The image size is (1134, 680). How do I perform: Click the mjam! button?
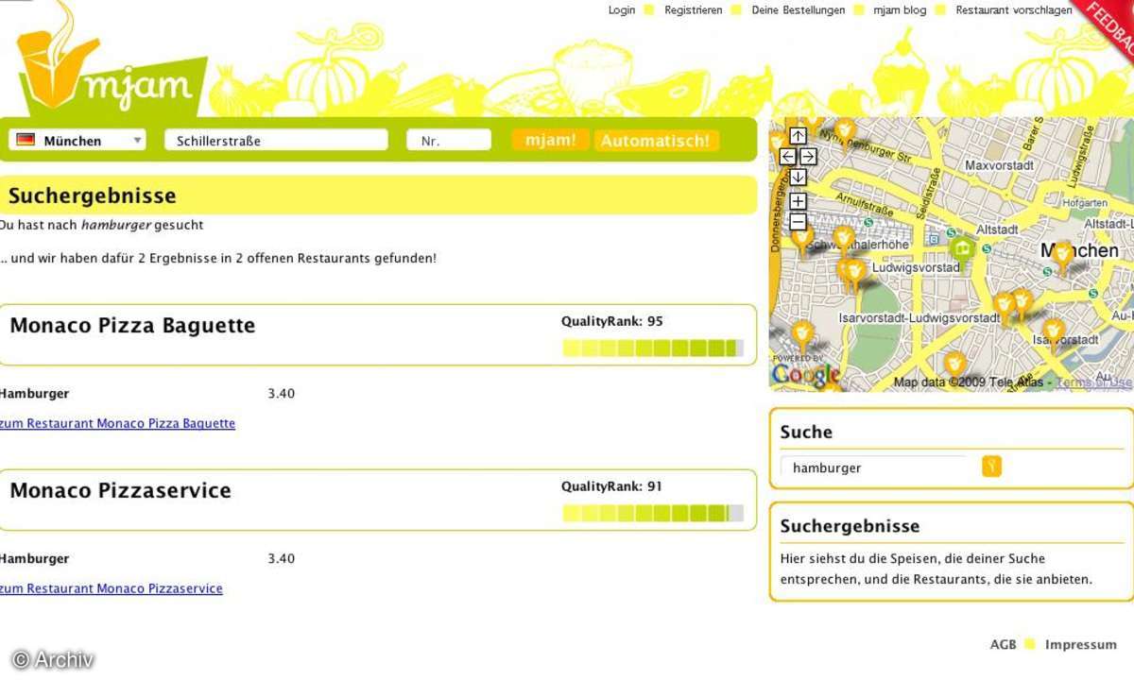551,140
